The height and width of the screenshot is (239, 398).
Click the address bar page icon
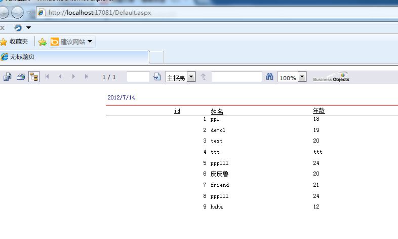click(42, 13)
